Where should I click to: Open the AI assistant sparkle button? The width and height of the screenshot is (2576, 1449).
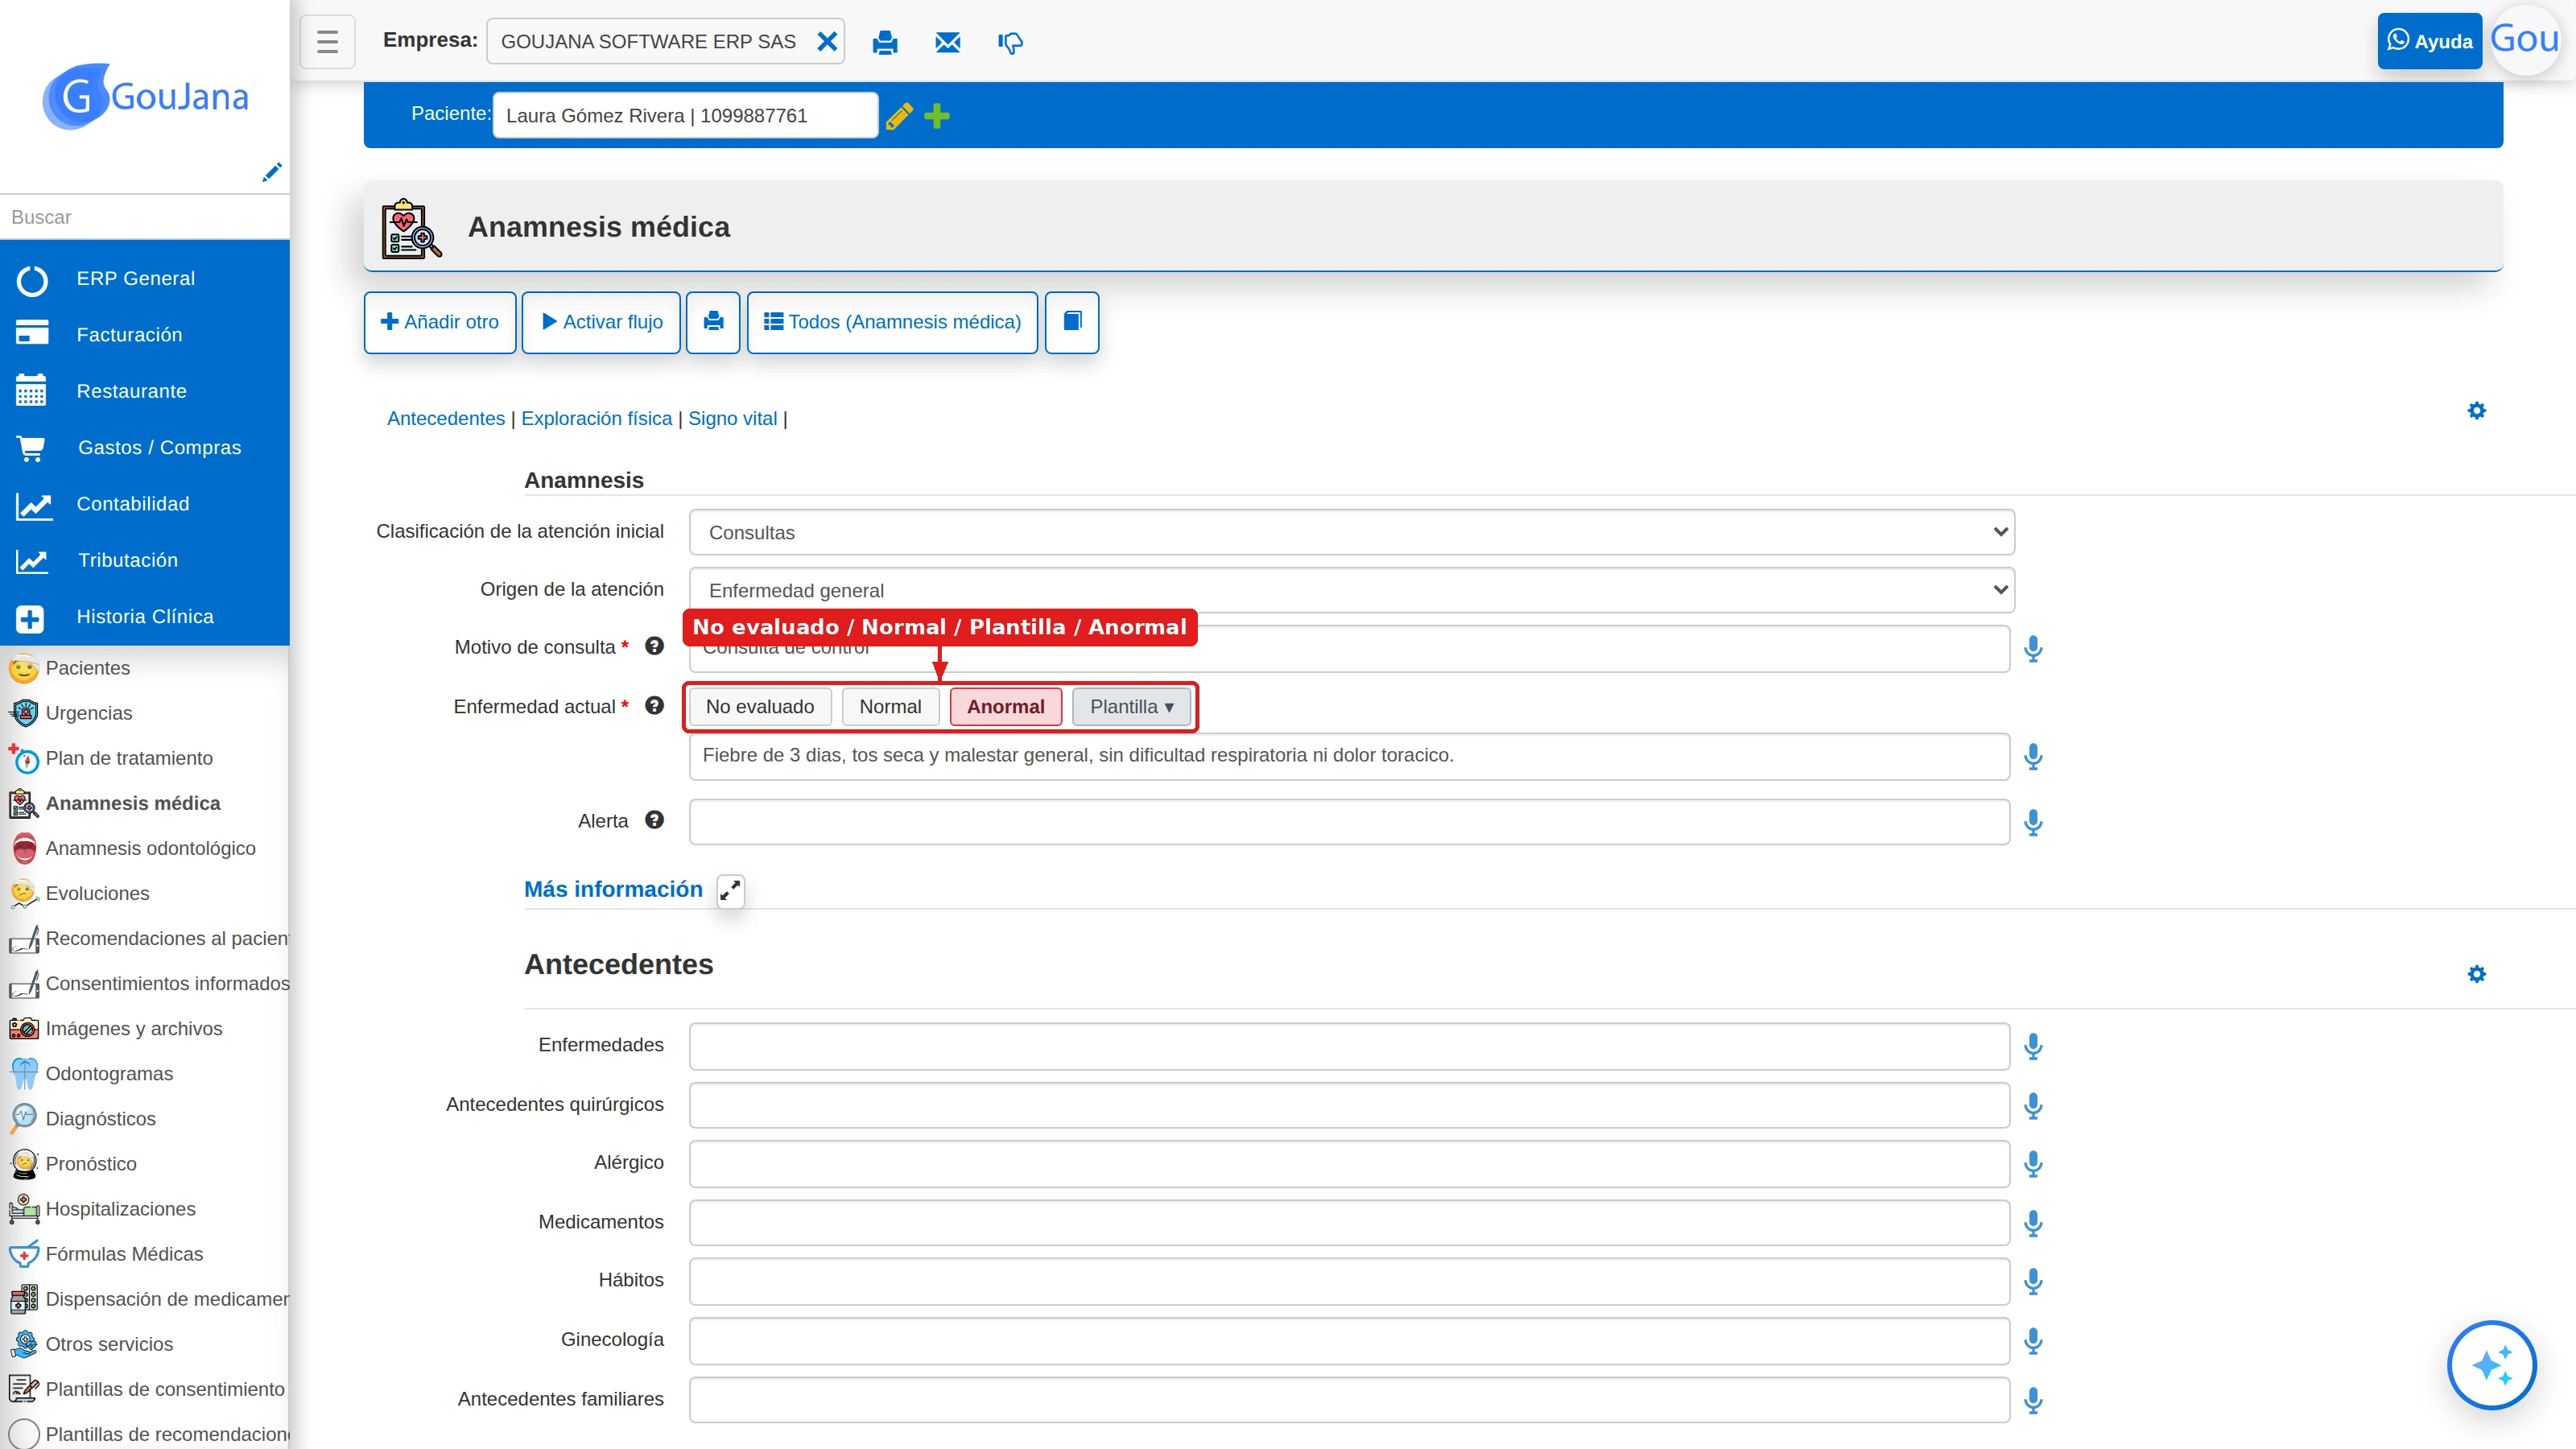click(x=2491, y=1365)
